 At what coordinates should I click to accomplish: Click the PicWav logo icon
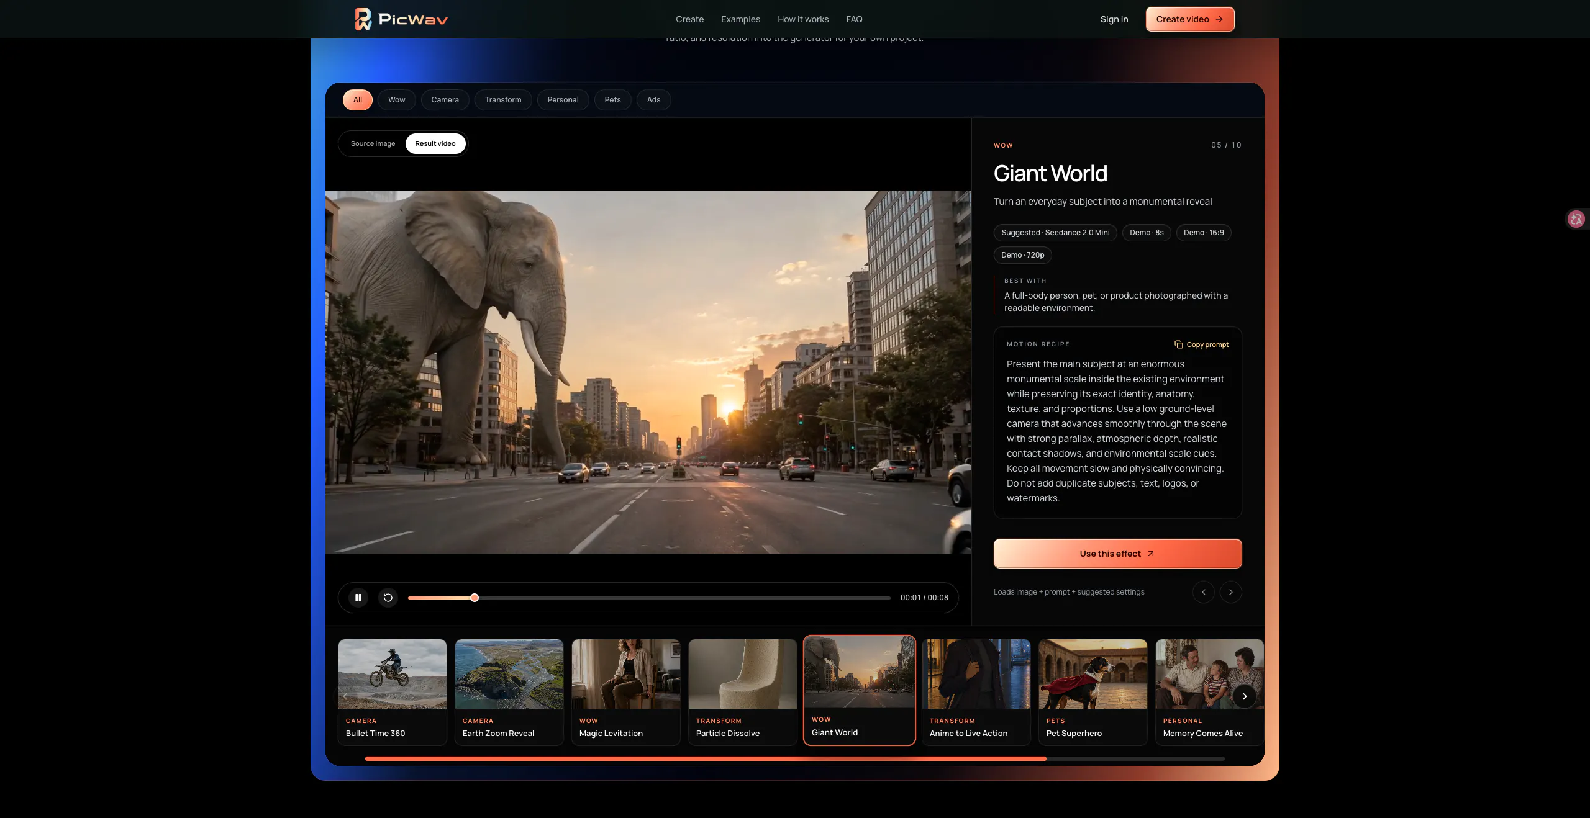tap(363, 19)
